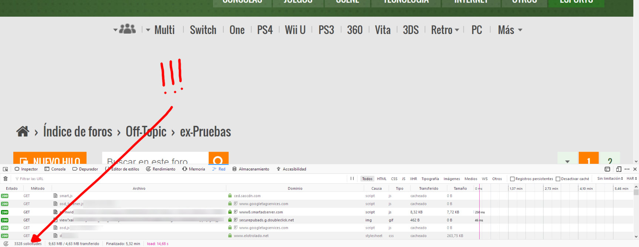Image resolution: width=639 pixels, height=247 pixels.
Task: Filter requests by JS type
Action: click(x=403, y=179)
